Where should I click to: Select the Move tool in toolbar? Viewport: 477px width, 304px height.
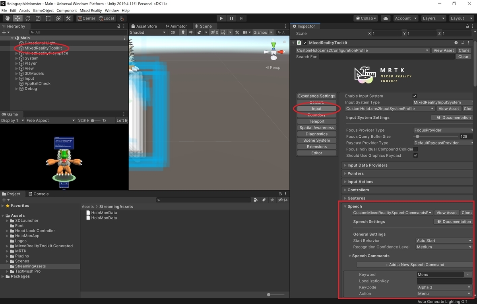click(x=18, y=18)
